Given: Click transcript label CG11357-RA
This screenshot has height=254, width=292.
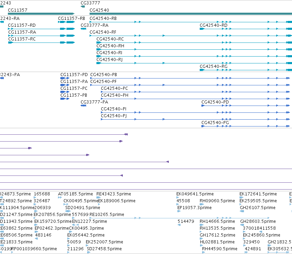Looking at the screenshot, I should click(22, 32).
